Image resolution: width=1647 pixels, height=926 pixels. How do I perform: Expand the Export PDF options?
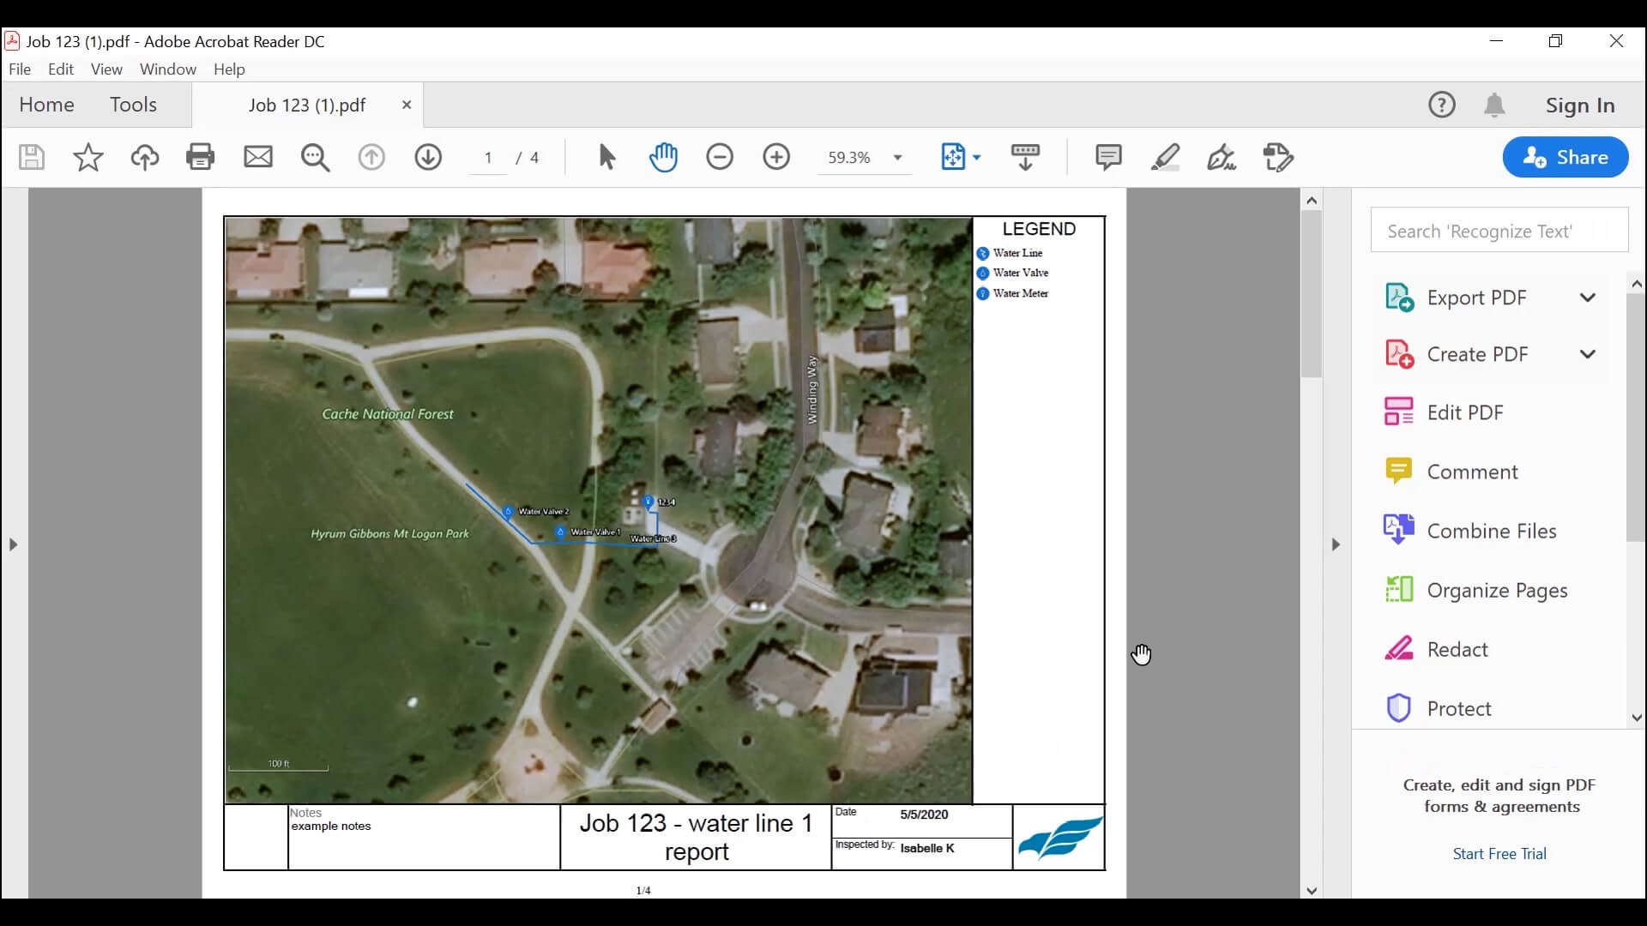click(1588, 298)
